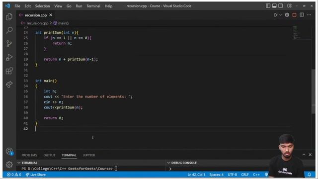This screenshot has width=318, height=179.
Task: Open the Run and Debug view
Action: click(x=9, y=57)
